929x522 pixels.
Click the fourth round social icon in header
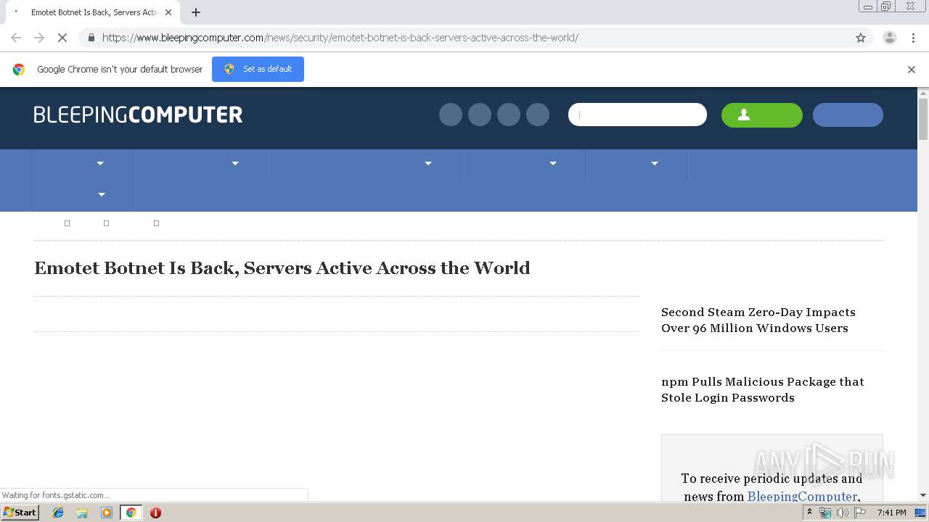point(538,115)
